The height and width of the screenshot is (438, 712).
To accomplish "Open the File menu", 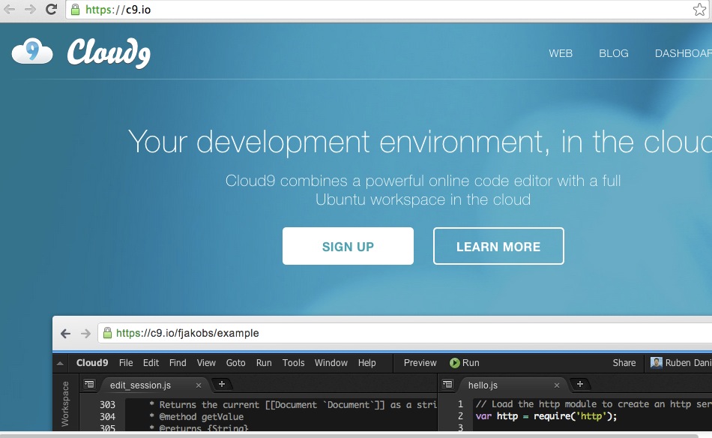I will click(126, 362).
